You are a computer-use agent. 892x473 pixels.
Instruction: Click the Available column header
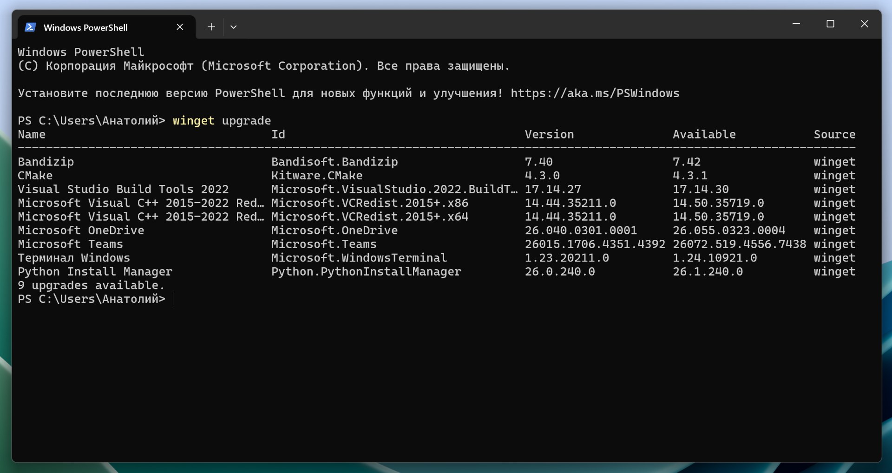(x=704, y=135)
